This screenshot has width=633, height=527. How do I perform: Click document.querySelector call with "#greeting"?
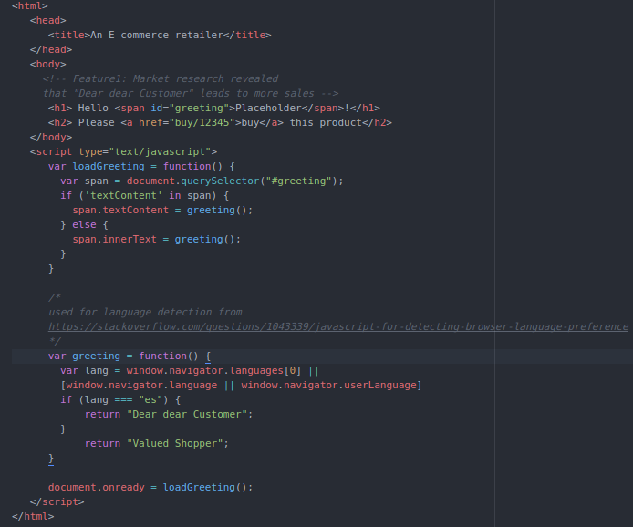coord(235,181)
